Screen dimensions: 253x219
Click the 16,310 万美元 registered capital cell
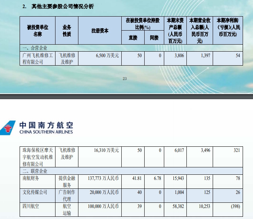pyautogui.click(x=100, y=157)
